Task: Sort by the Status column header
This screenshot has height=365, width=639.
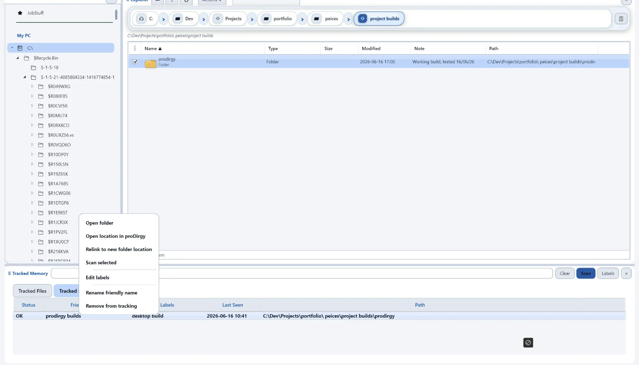Action: click(28, 305)
